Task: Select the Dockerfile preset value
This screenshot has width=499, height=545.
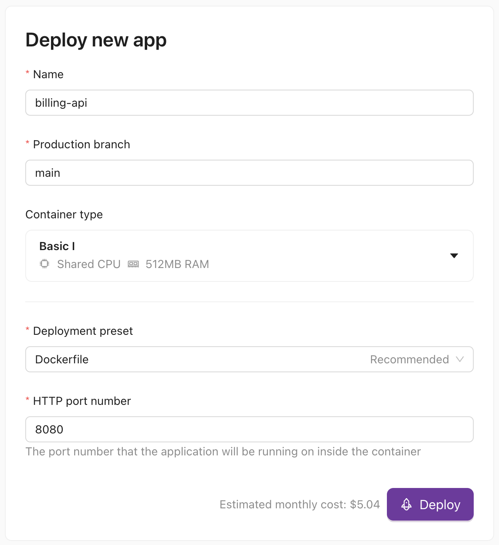Action: click(x=62, y=359)
